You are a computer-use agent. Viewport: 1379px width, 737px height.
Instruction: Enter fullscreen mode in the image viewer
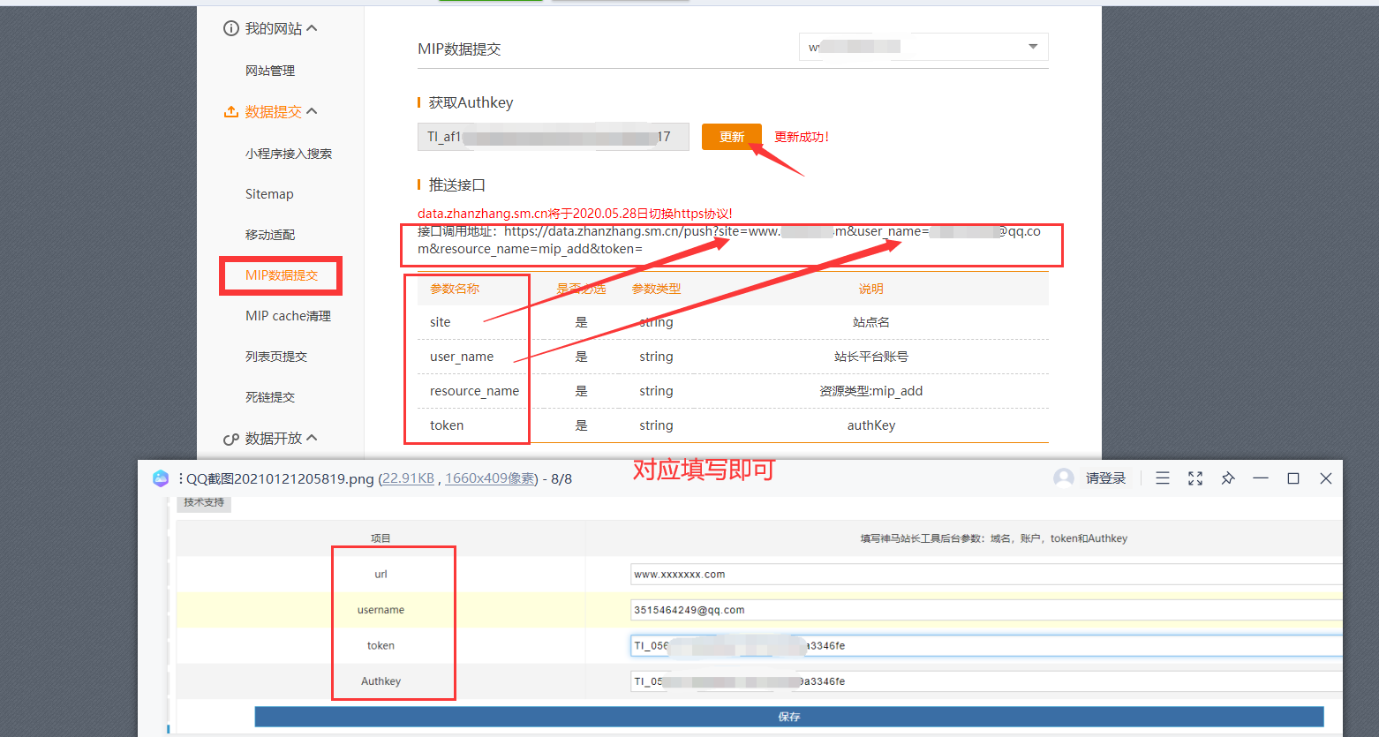(x=1195, y=478)
